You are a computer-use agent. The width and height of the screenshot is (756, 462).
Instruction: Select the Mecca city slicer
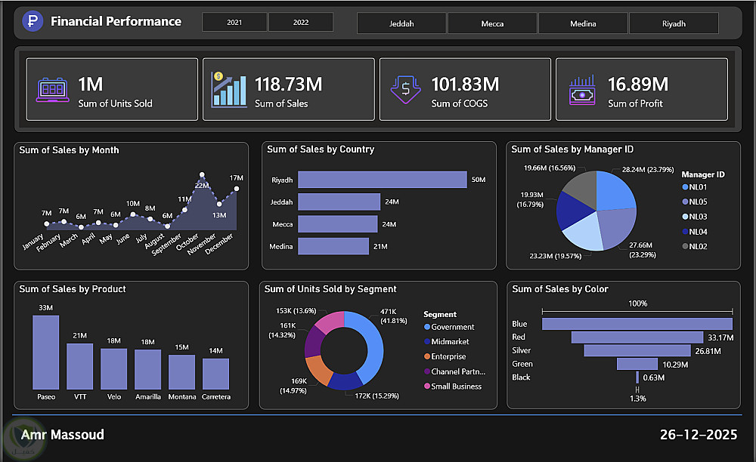(x=492, y=23)
